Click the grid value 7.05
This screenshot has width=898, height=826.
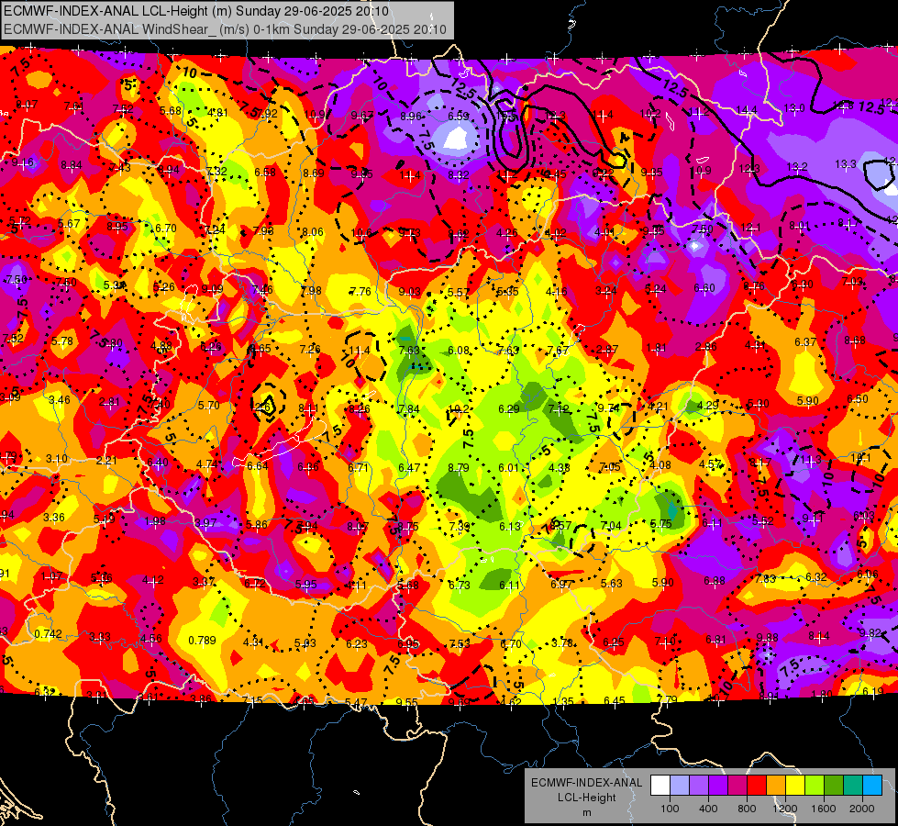click(x=610, y=466)
